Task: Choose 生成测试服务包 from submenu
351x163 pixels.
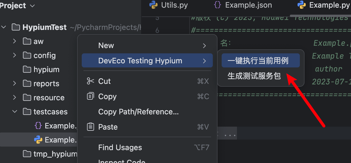Action: tap(254, 76)
